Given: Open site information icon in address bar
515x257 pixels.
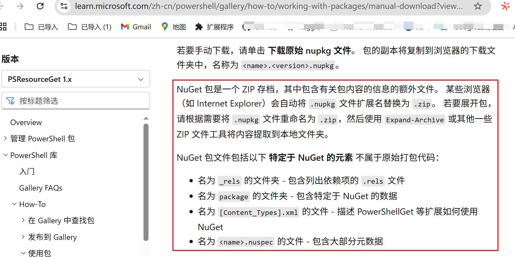Looking at the screenshot, I should point(64,6).
